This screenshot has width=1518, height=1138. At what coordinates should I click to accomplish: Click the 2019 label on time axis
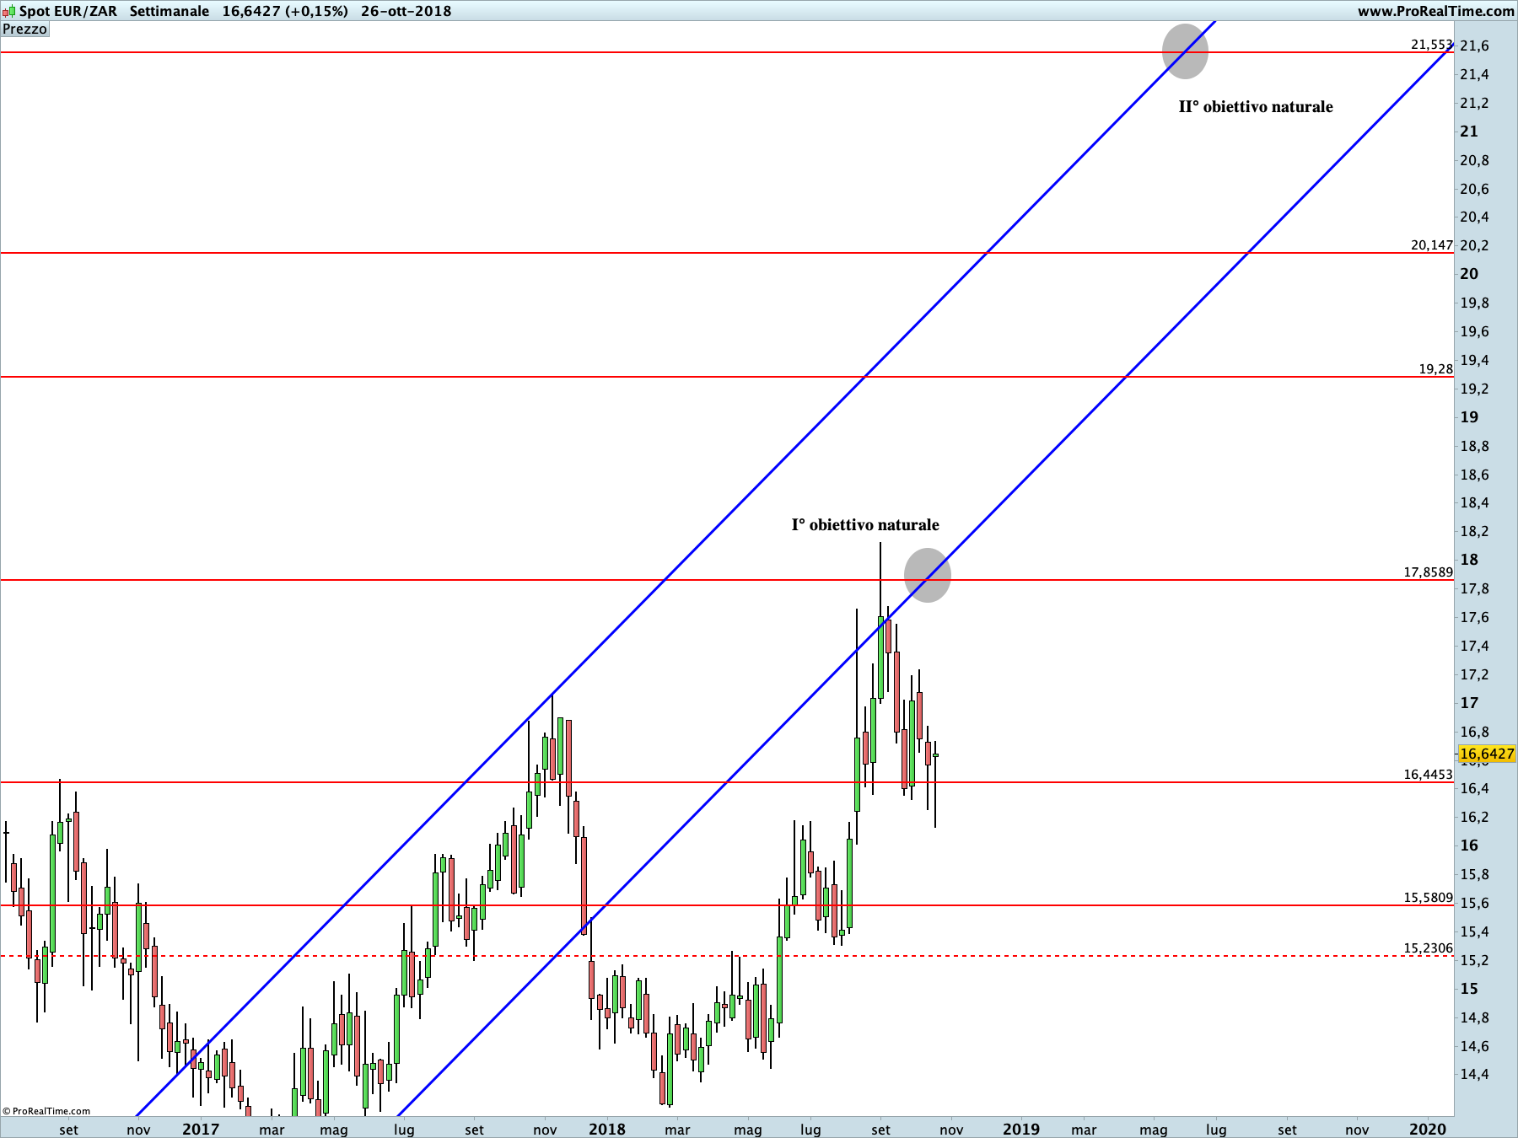pos(1021,1130)
